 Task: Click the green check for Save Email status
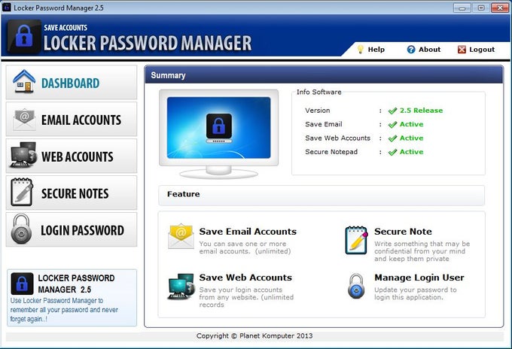[x=392, y=125]
